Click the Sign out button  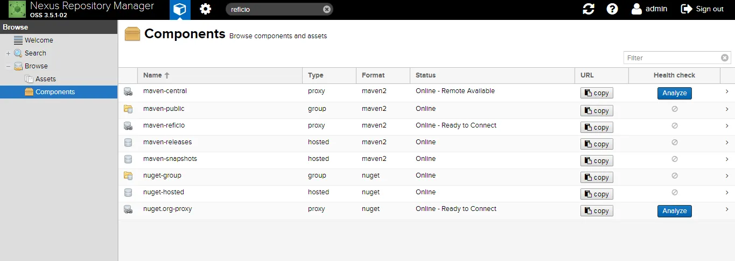coord(702,9)
